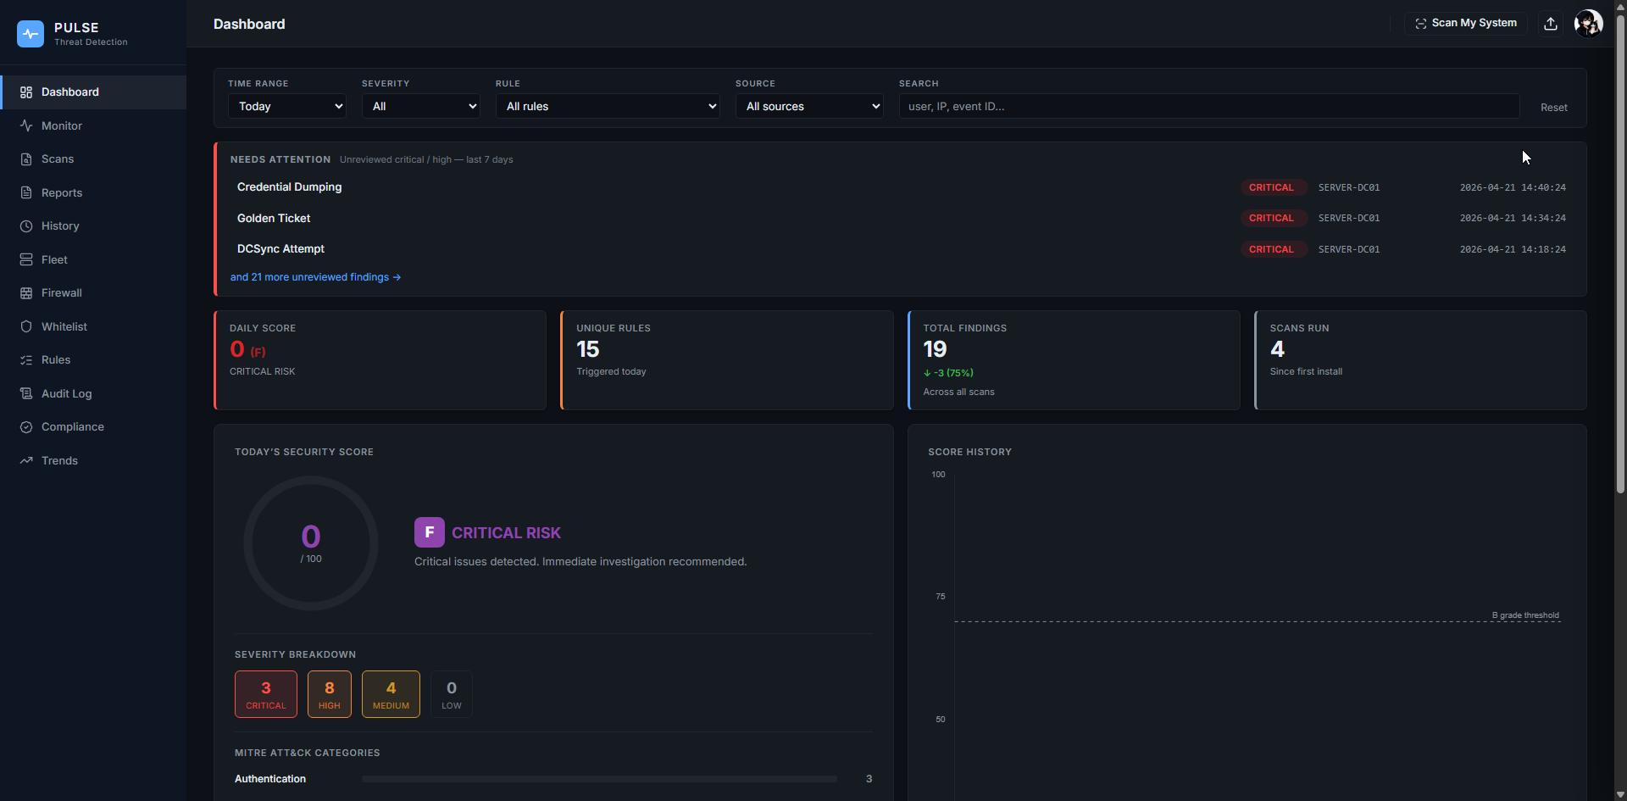Click the Critical severity count box
1627x801 pixels.
tap(266, 694)
